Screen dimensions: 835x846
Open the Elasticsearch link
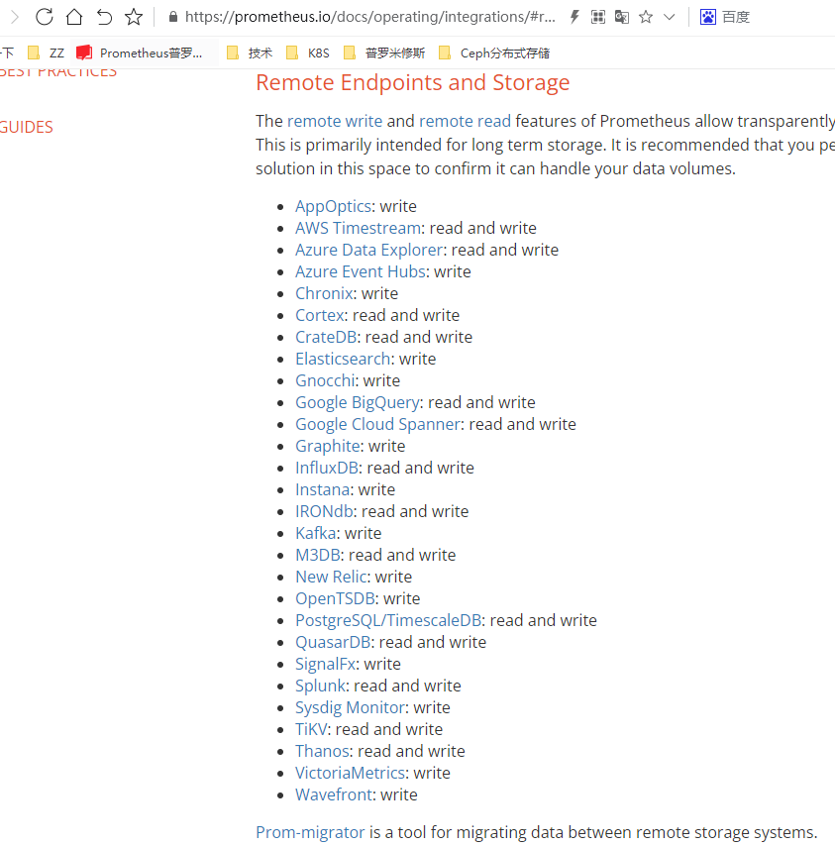[343, 359]
